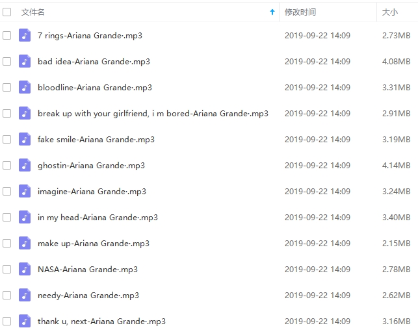Click modified time of NASA file
Viewport: 418px width, 330px height.
pyautogui.click(x=317, y=270)
